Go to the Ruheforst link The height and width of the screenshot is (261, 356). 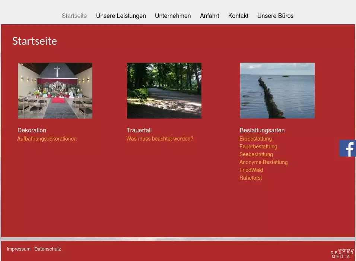coord(251,178)
